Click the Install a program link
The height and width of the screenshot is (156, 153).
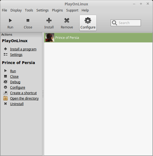tap(23, 49)
